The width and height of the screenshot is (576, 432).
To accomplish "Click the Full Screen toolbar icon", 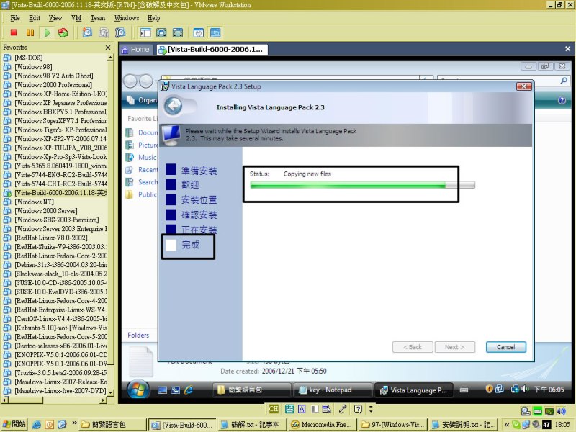I will tap(161, 32).
